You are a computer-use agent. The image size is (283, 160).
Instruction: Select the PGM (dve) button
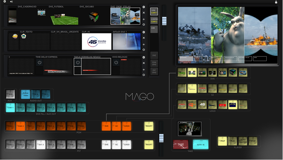pyautogui.click(x=154, y=63)
